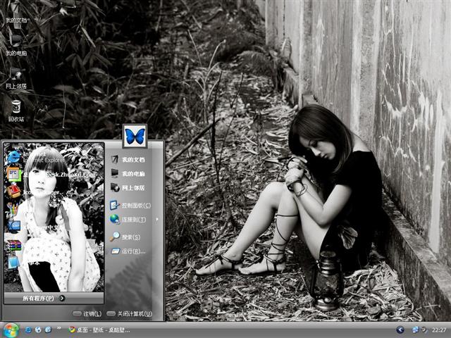This screenshot has height=338, width=451.
Task: Click first quick launch icon on taskbar
Action: click(x=28, y=330)
